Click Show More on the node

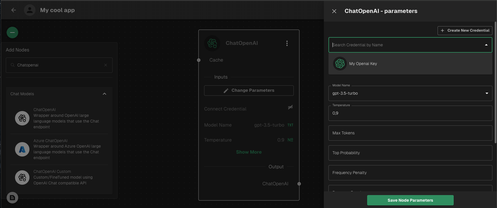coord(249,152)
